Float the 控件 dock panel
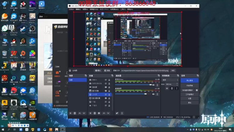234x132 pixels. point(198,76)
